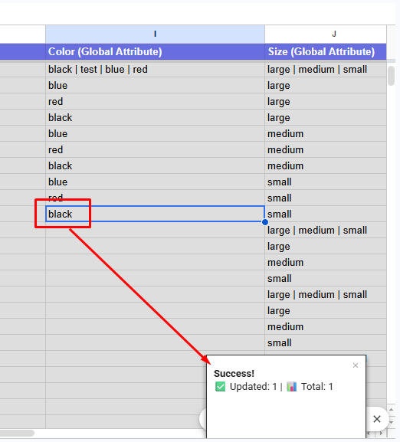Click the 'Updated: 1' text in popup

click(x=253, y=387)
